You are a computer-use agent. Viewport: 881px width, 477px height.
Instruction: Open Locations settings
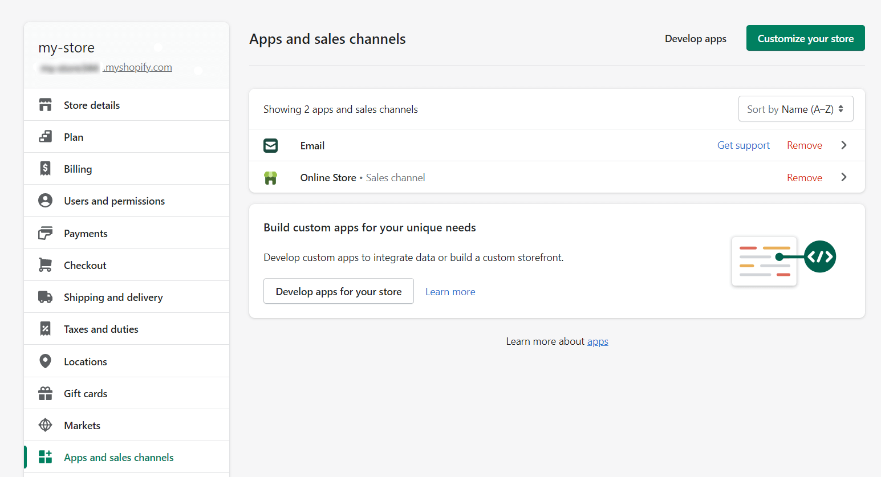tap(127, 361)
